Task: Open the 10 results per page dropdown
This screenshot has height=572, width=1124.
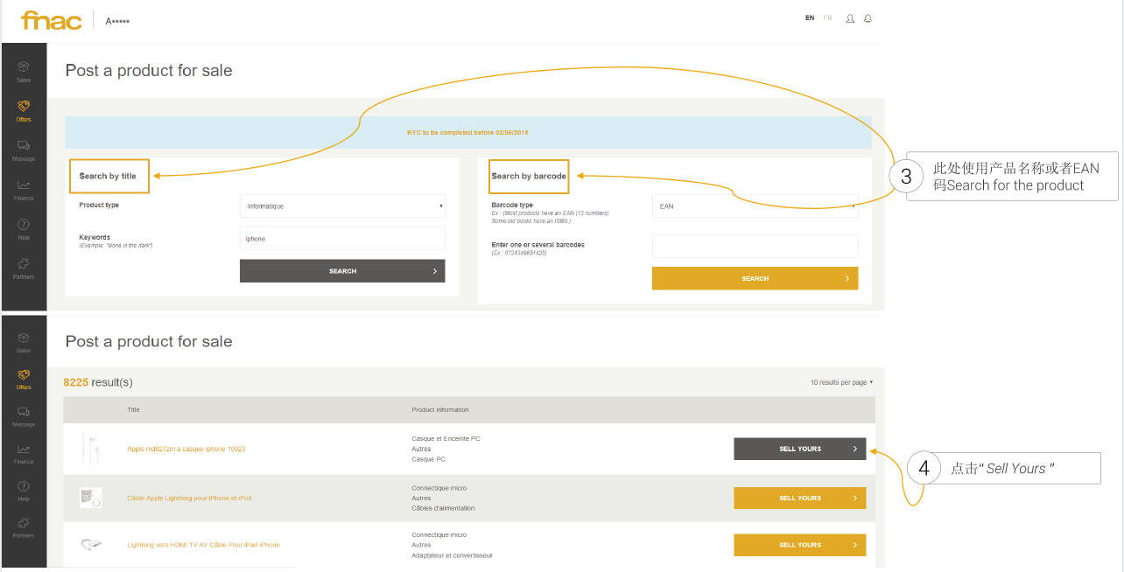Action: click(841, 382)
